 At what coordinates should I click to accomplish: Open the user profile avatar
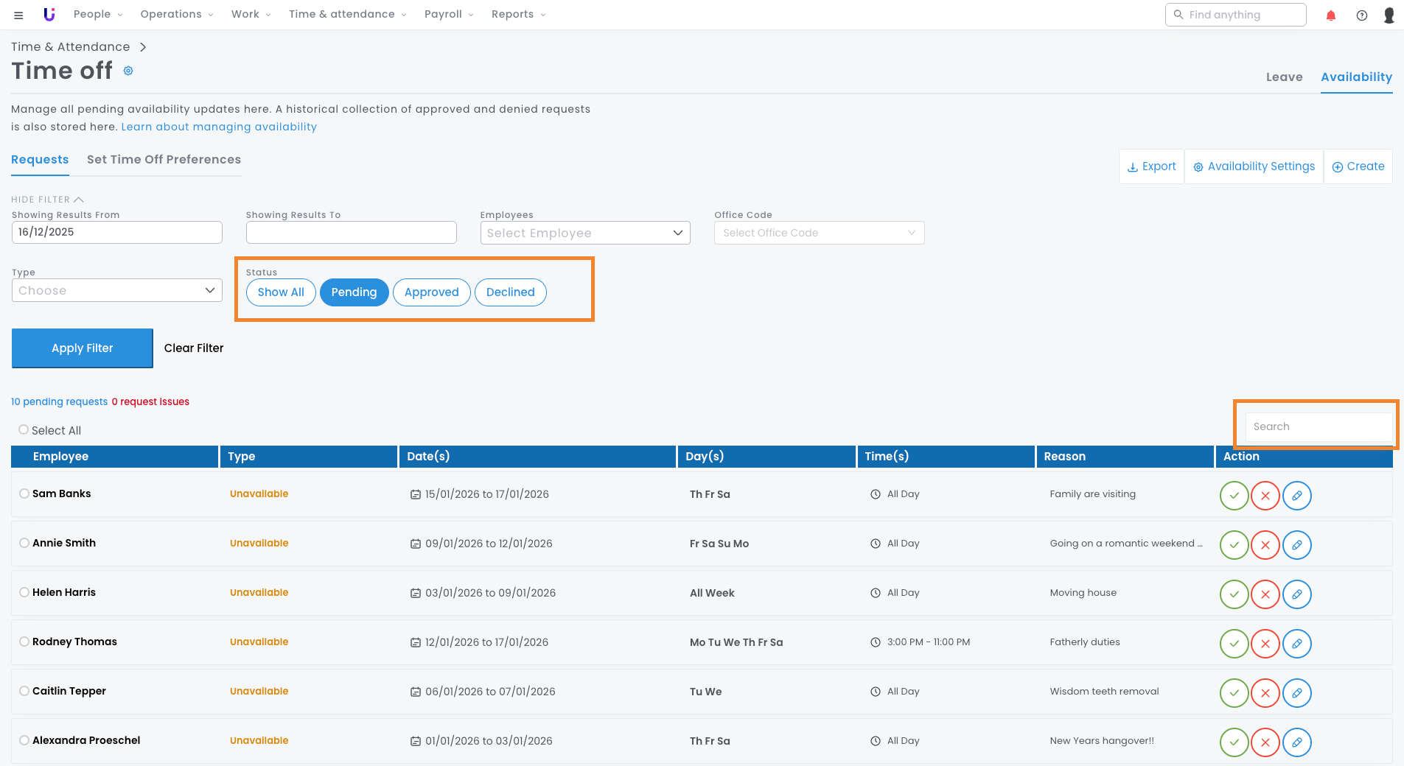1389,15
